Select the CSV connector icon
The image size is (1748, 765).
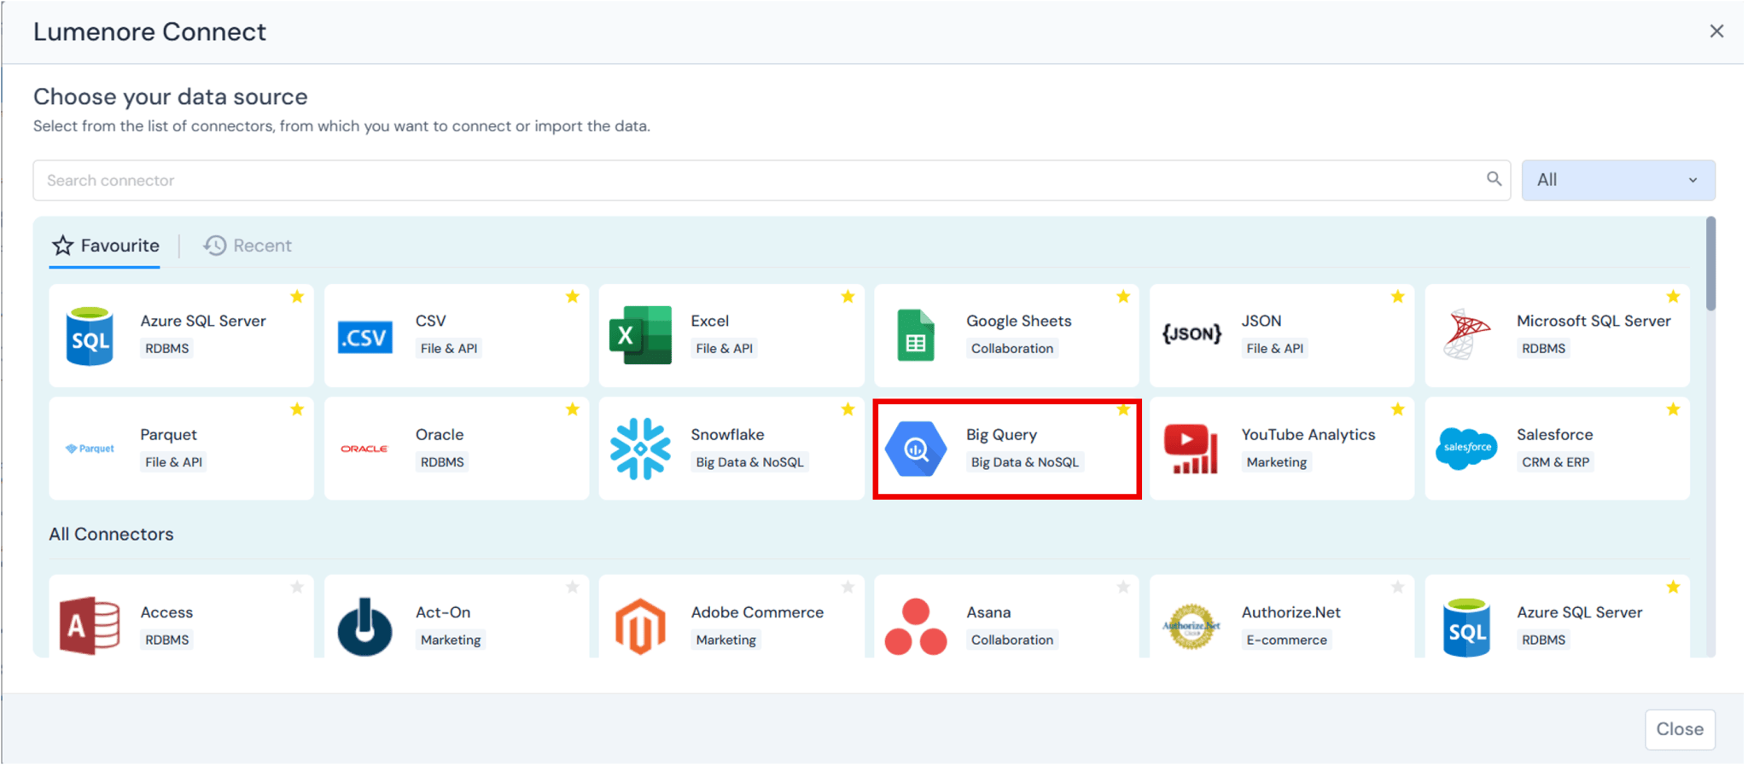pyautogui.click(x=365, y=338)
